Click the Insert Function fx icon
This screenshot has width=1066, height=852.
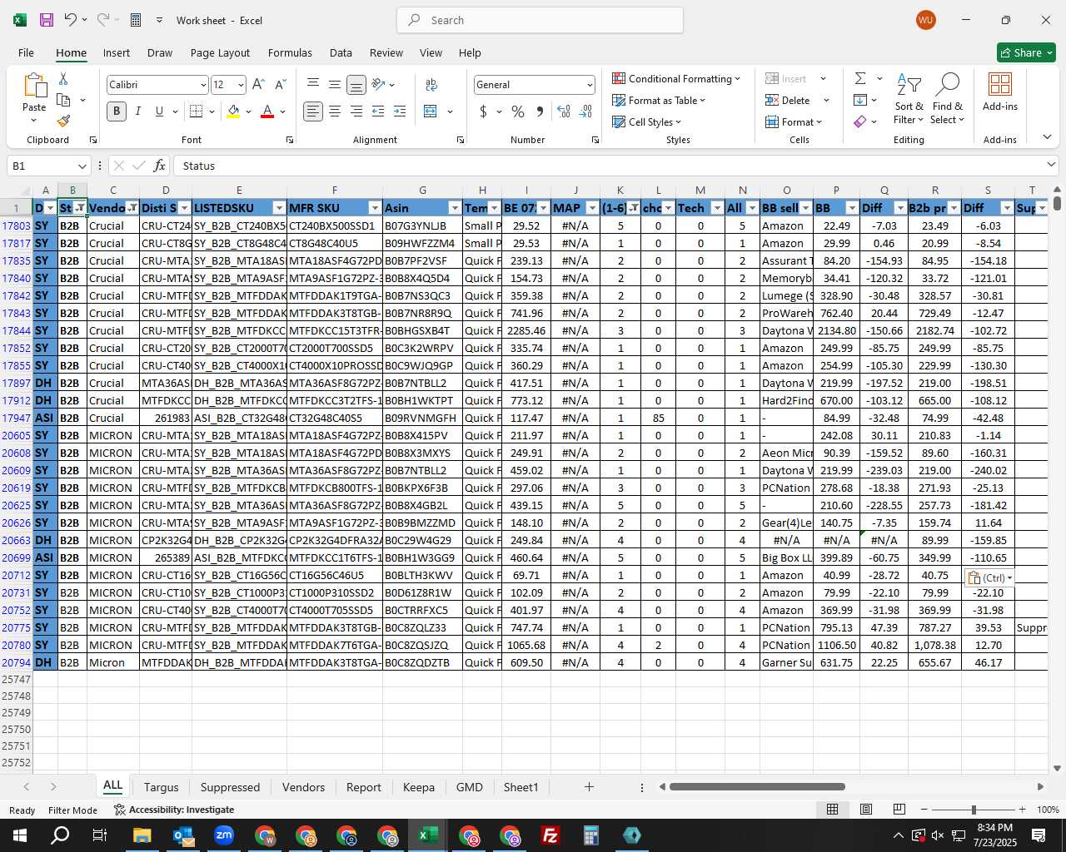pyautogui.click(x=160, y=166)
